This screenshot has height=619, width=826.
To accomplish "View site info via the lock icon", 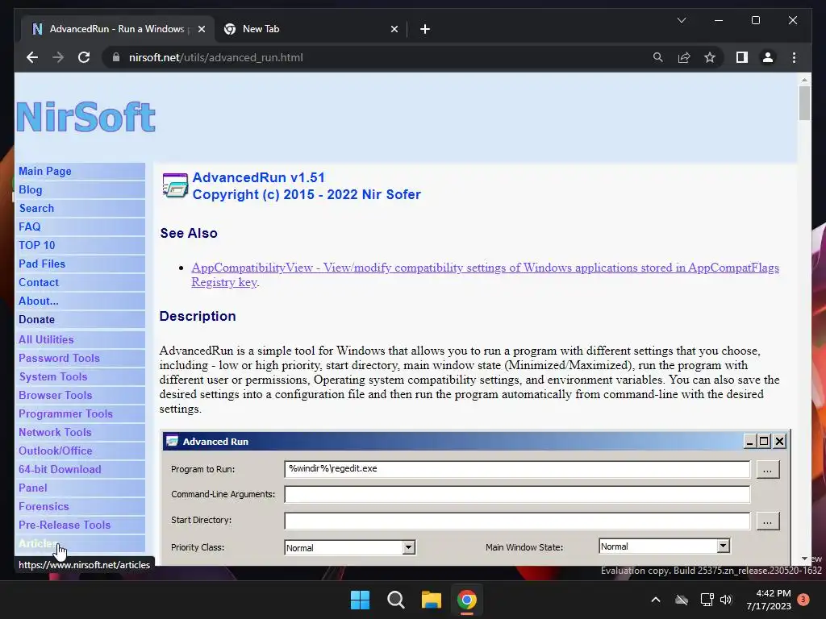I will coord(116,57).
